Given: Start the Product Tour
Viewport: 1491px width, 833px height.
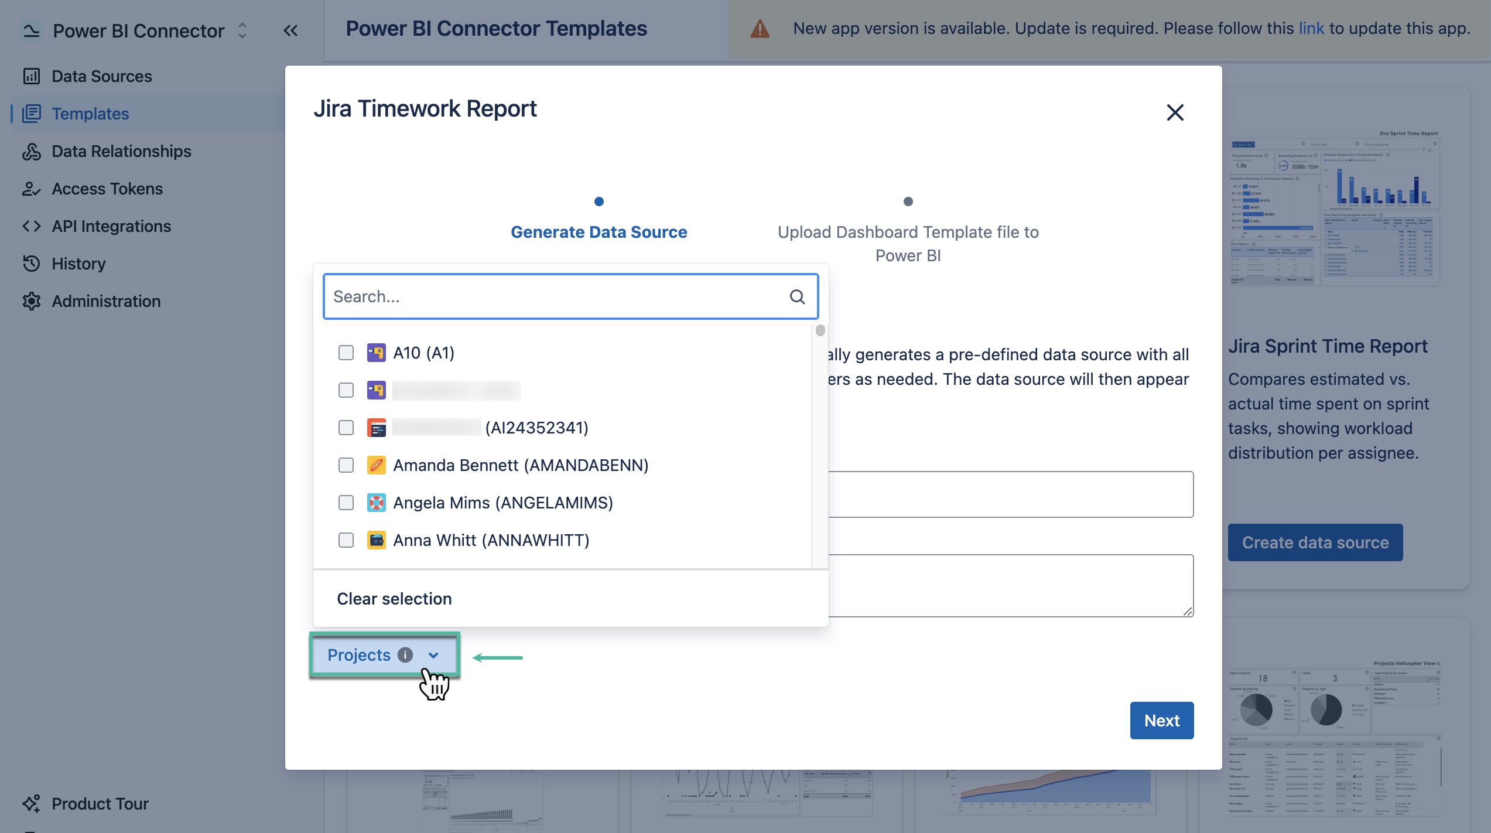Looking at the screenshot, I should [99, 803].
